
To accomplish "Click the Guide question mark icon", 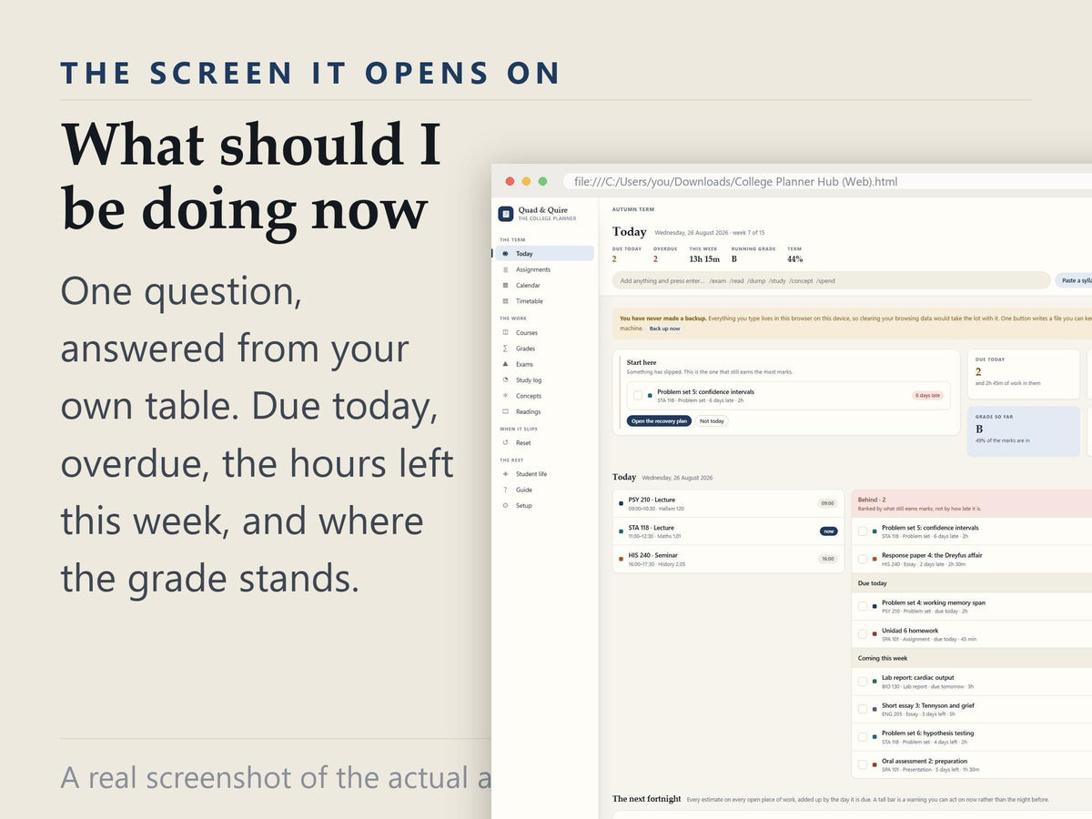I will (506, 490).
